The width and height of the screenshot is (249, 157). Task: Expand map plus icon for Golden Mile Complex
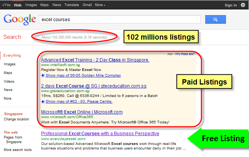click(43, 75)
